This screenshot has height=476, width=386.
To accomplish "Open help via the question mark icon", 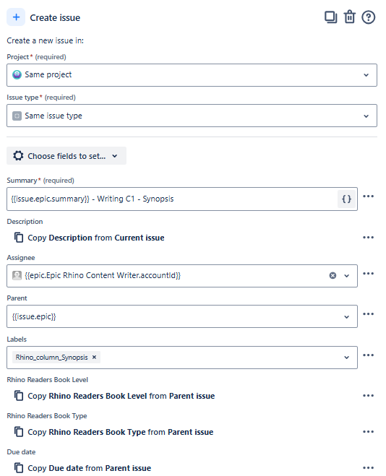I will (369, 17).
